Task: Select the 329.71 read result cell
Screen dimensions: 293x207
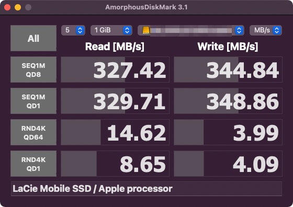Action: tap(115, 101)
